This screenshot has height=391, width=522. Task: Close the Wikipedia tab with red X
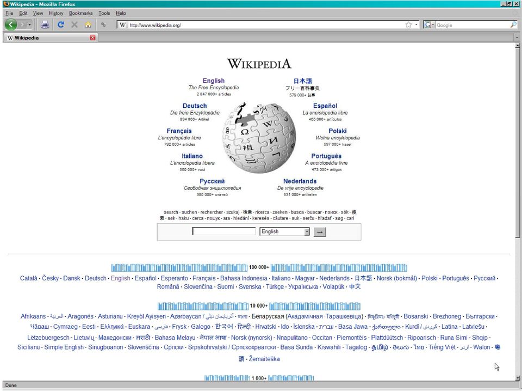point(92,38)
